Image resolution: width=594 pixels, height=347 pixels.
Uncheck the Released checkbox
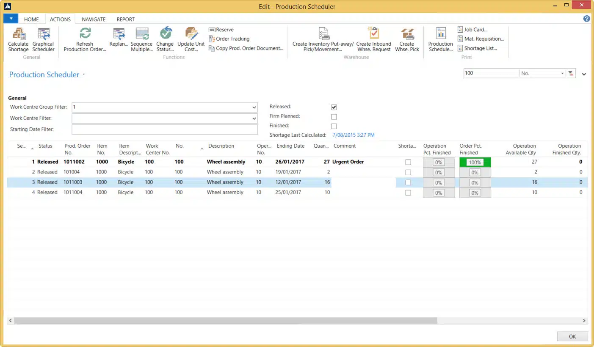click(334, 107)
